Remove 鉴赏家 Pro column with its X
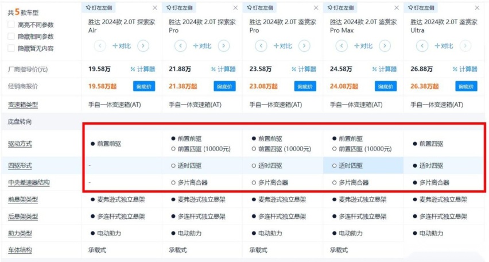Screen dimensions: 489x262 (x=316, y=7)
